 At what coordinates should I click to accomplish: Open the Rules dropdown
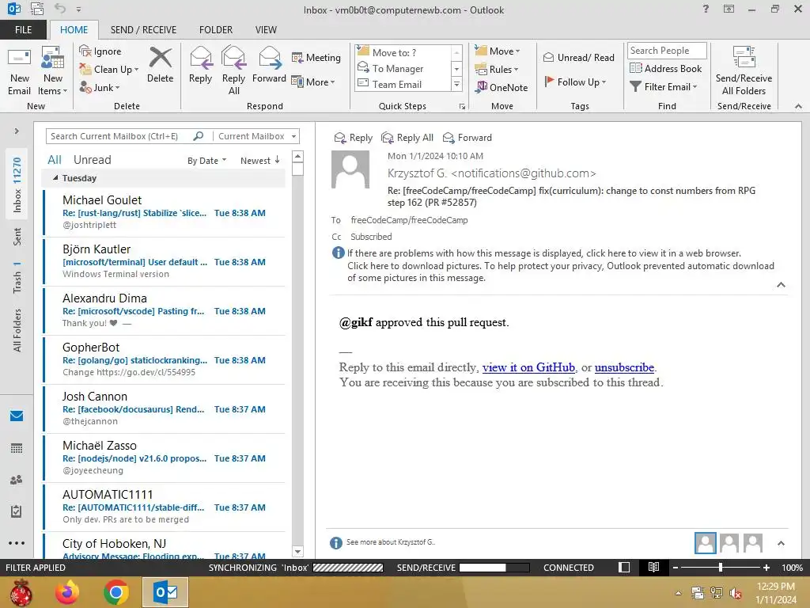(x=497, y=70)
